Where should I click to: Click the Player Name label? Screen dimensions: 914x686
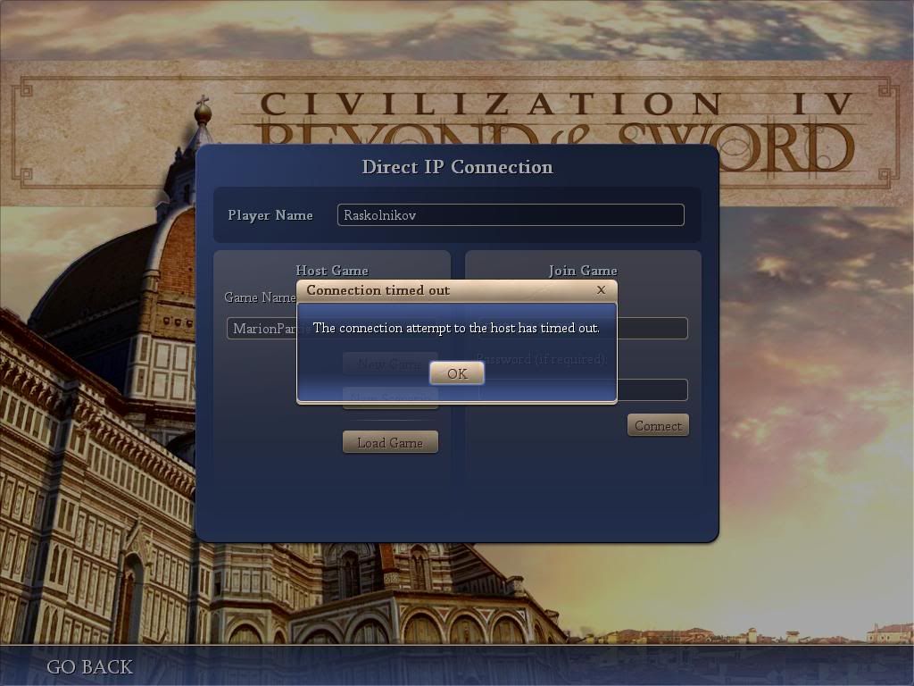tap(270, 215)
